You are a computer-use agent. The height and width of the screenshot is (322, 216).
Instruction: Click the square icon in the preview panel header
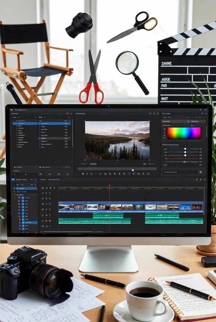pyautogui.click(x=150, y=113)
